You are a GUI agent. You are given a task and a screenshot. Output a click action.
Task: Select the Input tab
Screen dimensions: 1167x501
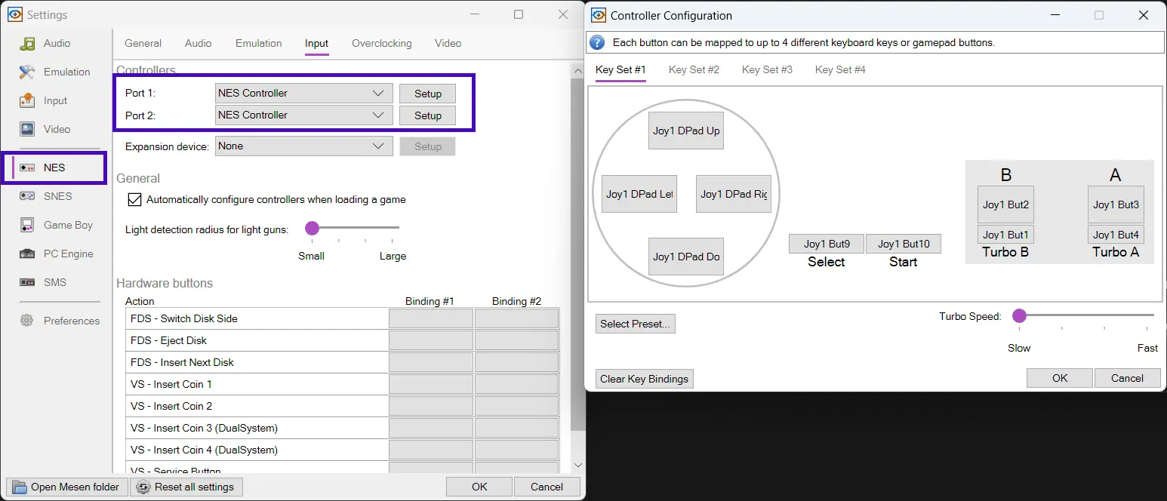(x=316, y=43)
